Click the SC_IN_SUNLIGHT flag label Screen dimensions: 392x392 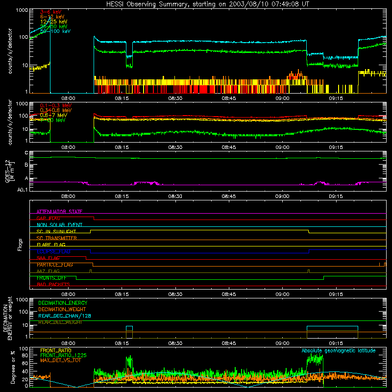pos(56,231)
